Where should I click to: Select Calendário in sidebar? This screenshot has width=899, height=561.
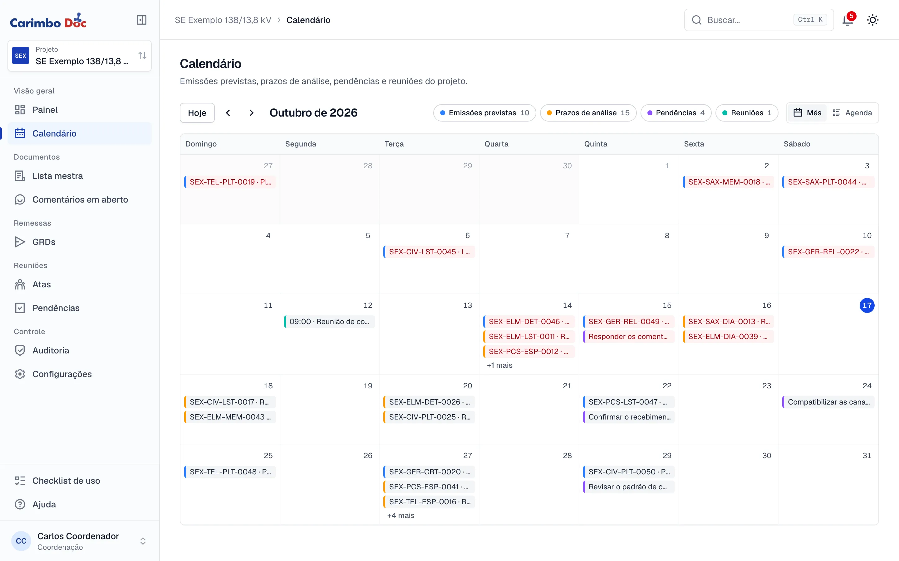[x=80, y=134]
